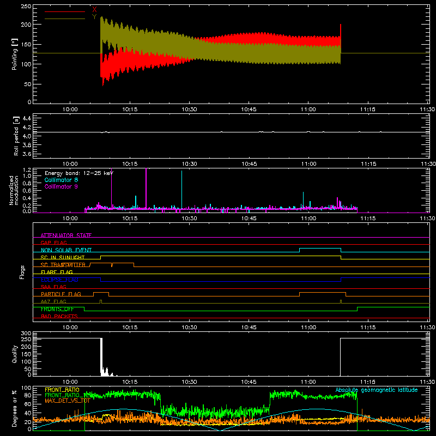
Task: Click the 'NON_SOLAR_EVENT' flag label
Action: pos(66,250)
